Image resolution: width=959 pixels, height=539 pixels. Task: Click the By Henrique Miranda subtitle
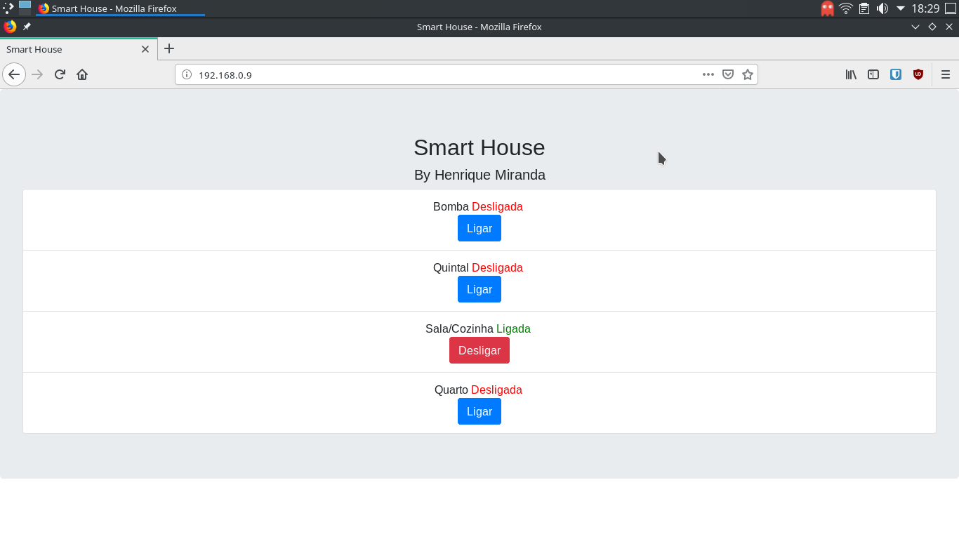point(479,175)
